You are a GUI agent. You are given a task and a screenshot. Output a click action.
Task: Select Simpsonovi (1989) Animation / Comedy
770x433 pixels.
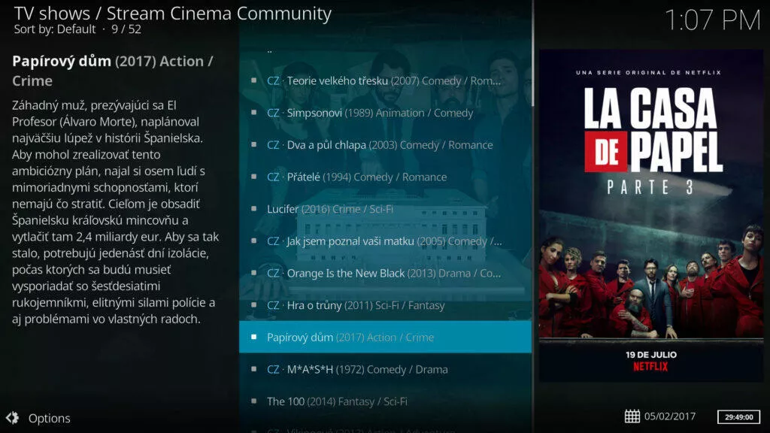385,113
